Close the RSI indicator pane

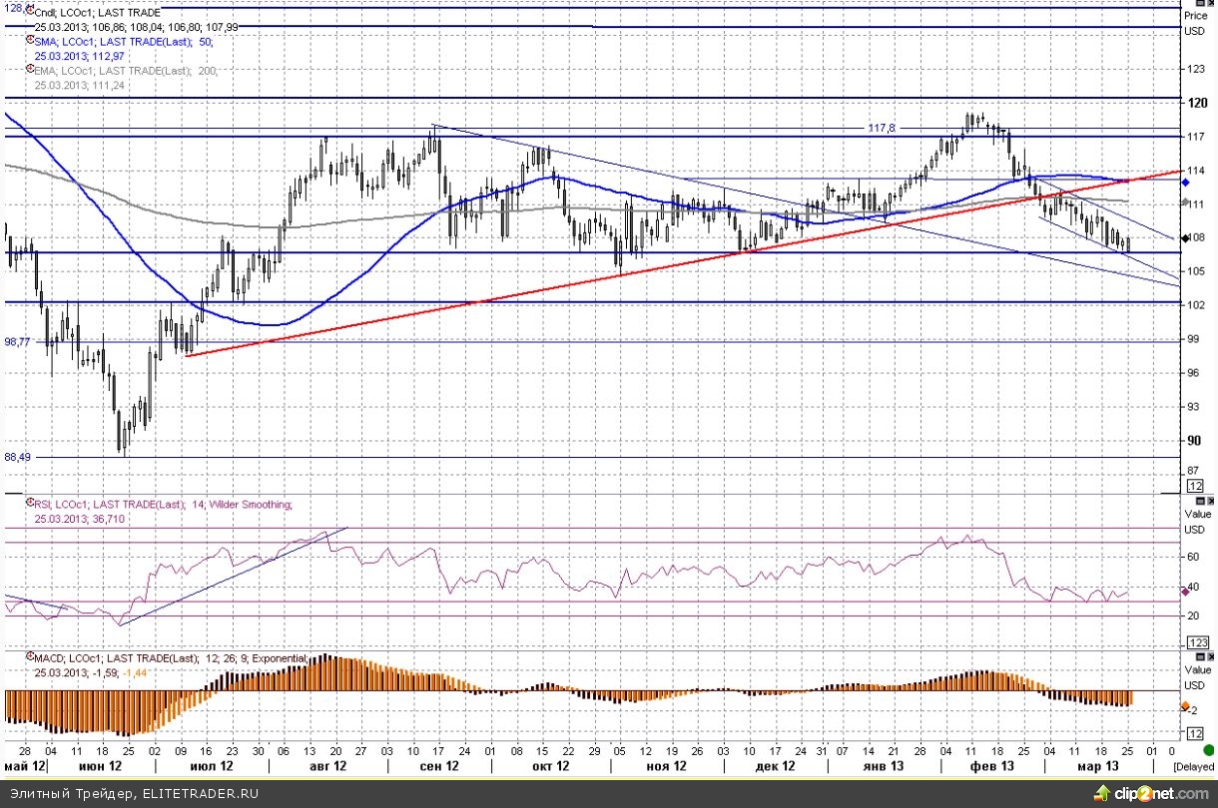1209,501
